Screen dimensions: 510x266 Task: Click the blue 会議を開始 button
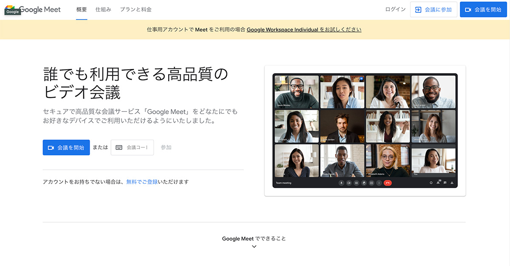coord(66,147)
